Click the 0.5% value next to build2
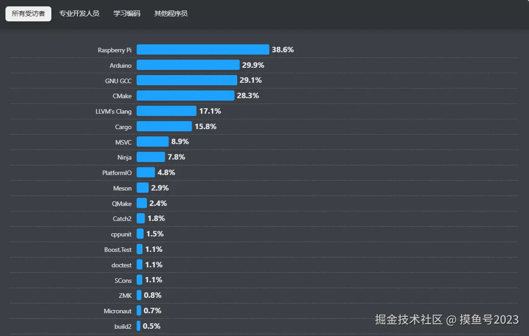 point(151,326)
